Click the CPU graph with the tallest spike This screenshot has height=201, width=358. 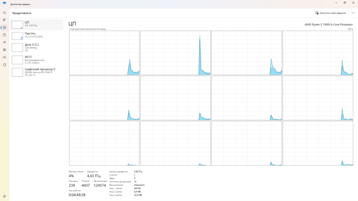click(x=175, y=53)
